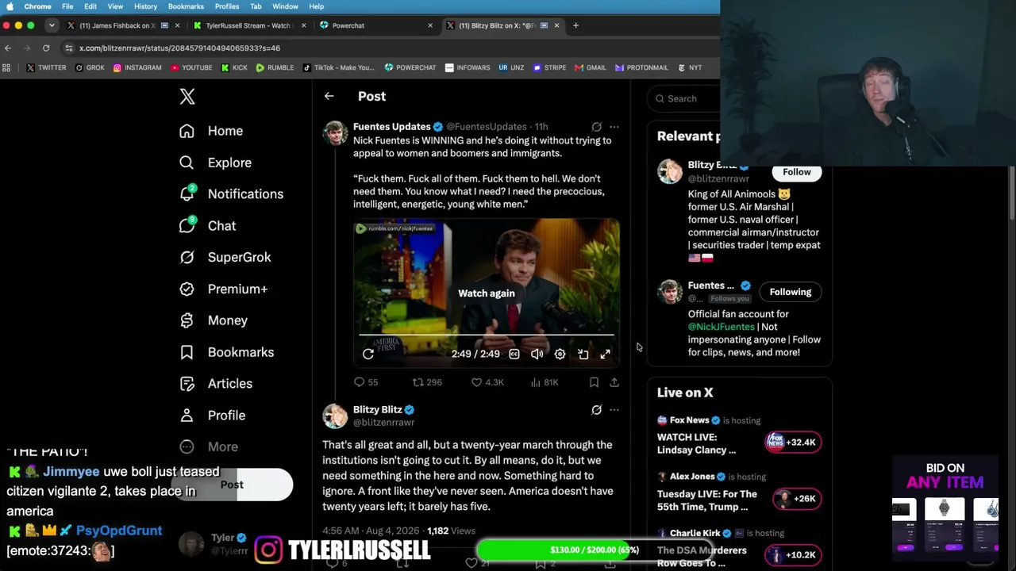This screenshot has height=571, width=1016.
Task: Open Bookmarks in the sidebar
Action: pyautogui.click(x=226, y=352)
